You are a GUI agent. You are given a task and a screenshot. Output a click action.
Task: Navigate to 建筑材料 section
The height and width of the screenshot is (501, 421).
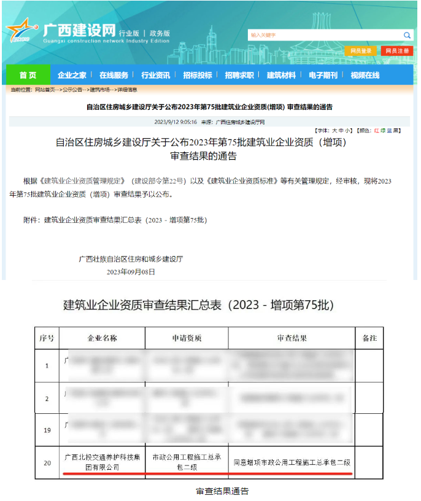click(281, 75)
